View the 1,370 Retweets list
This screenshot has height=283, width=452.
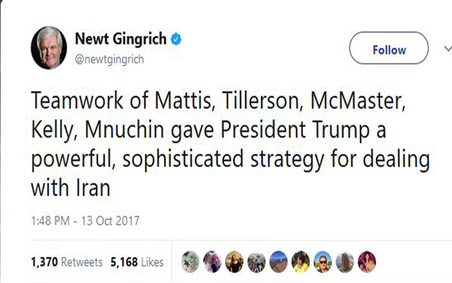pos(67,262)
